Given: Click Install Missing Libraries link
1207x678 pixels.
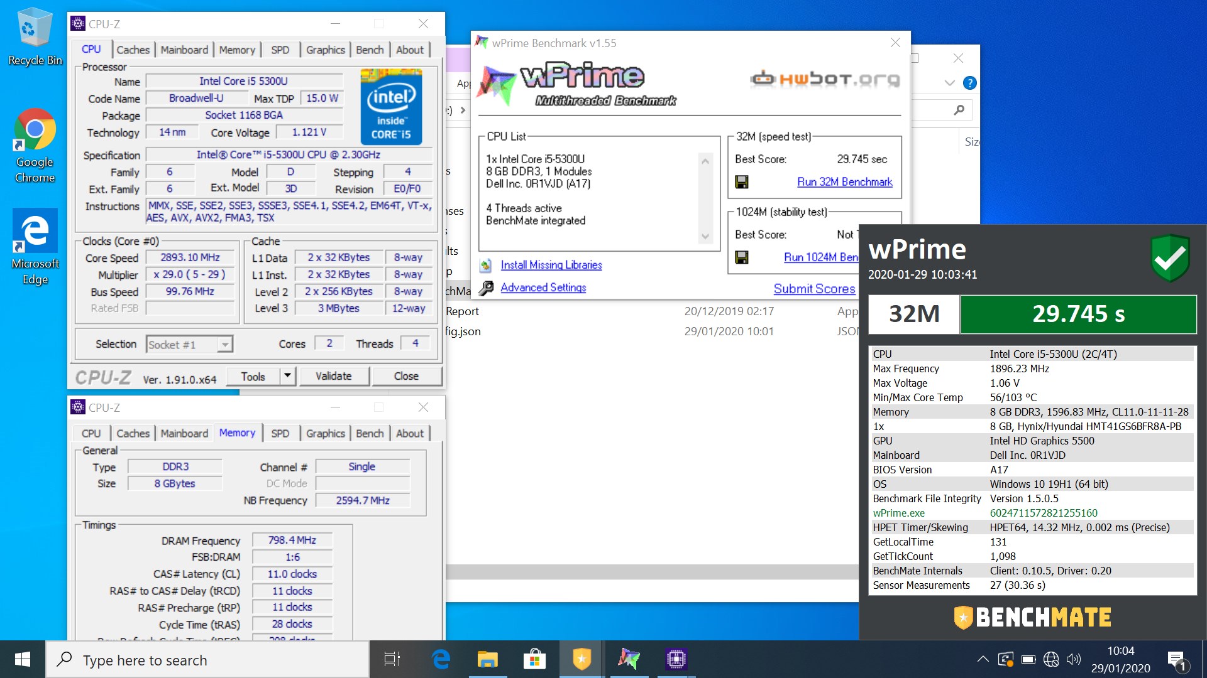Looking at the screenshot, I should [551, 265].
